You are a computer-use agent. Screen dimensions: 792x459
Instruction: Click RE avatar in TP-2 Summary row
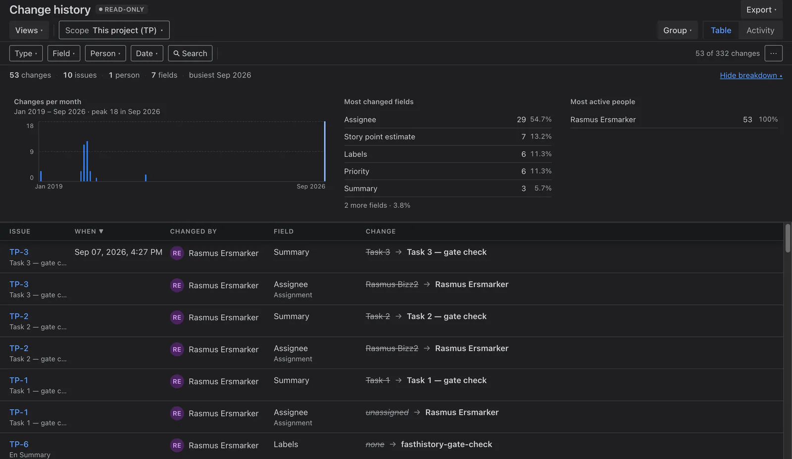point(177,318)
